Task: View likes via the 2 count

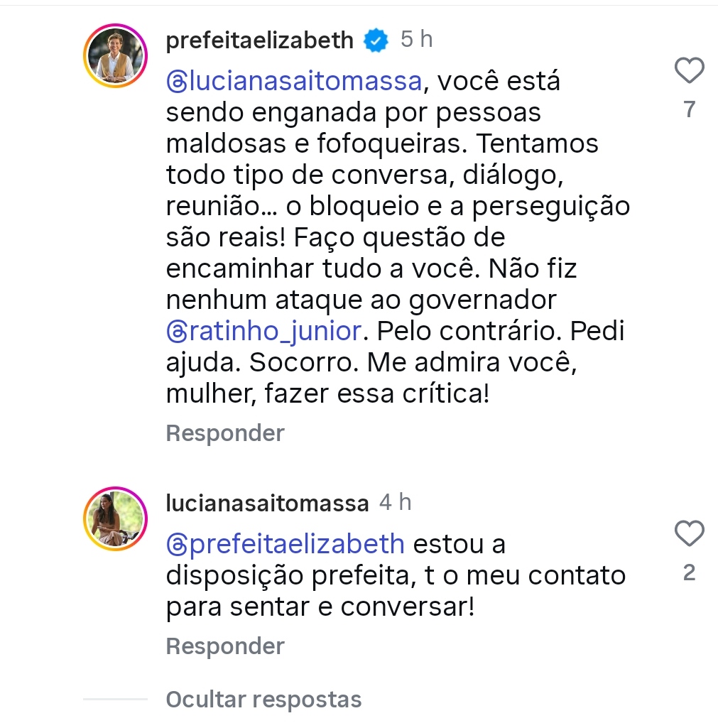Action: [x=688, y=573]
